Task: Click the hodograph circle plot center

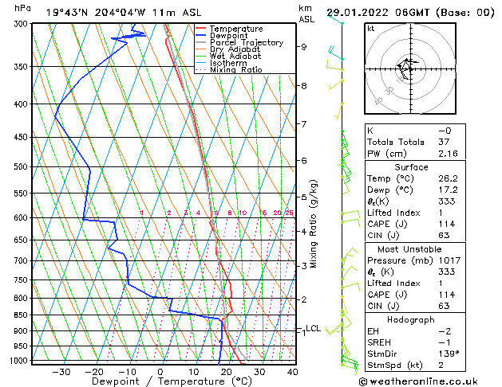Action: tap(407, 66)
